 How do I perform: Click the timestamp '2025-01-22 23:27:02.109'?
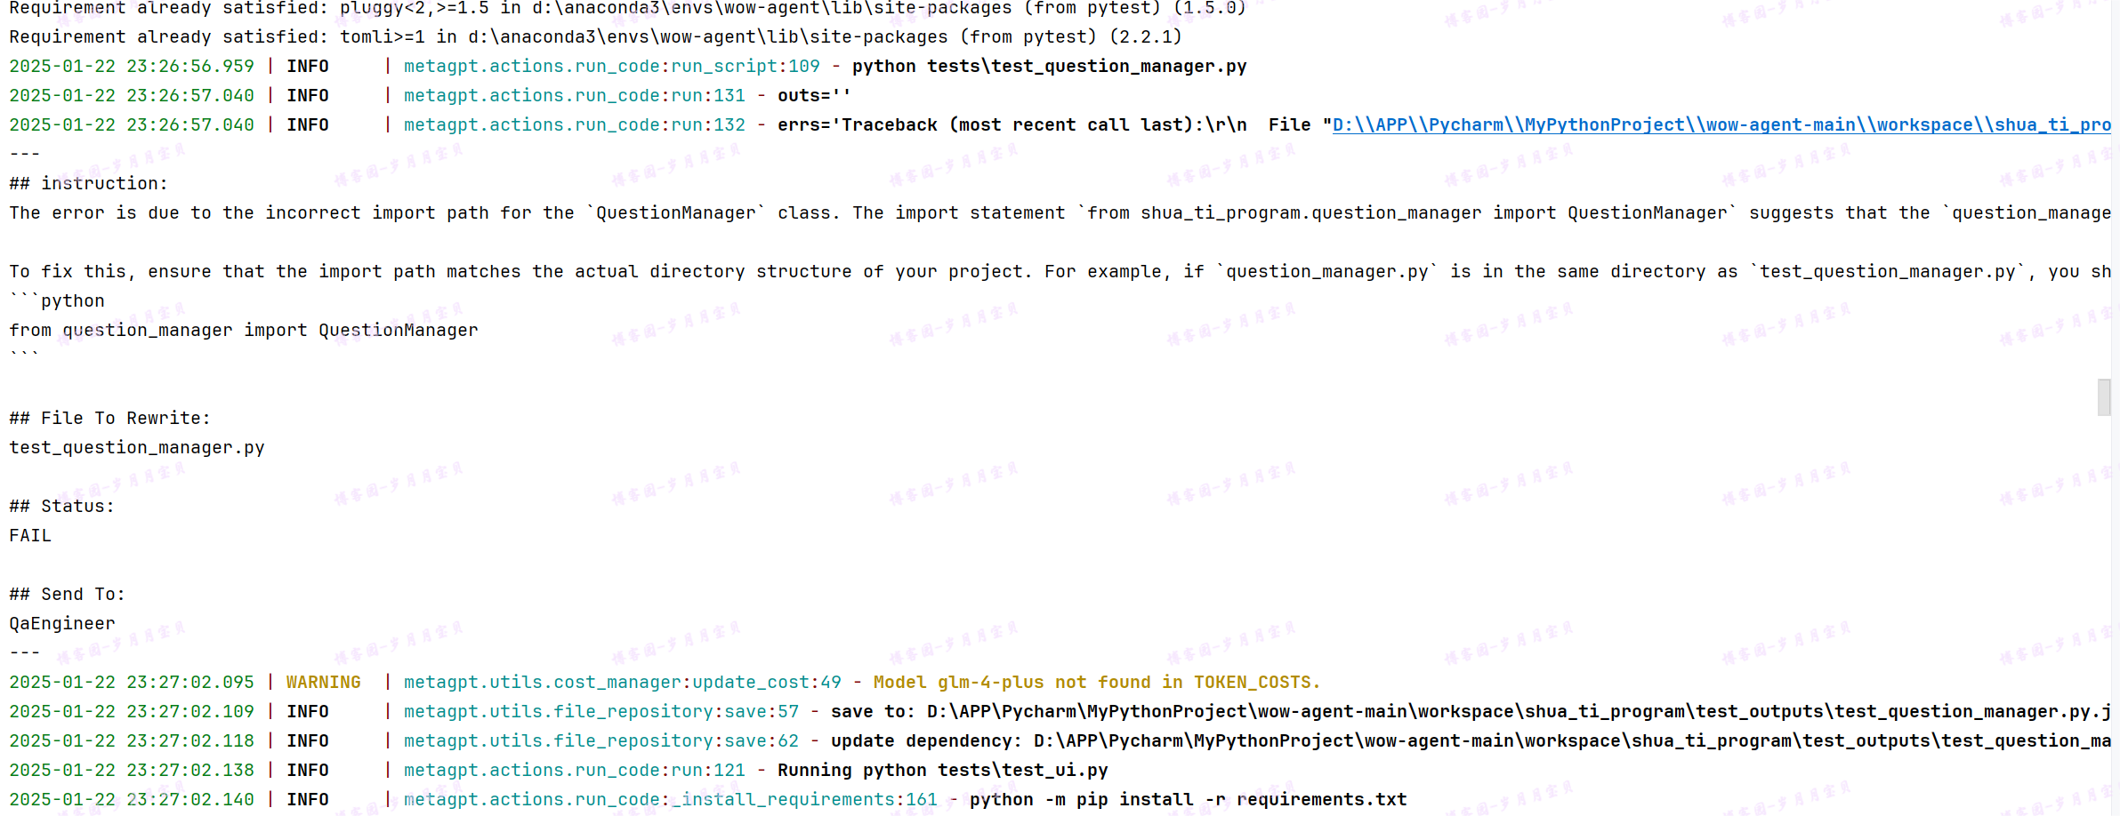pyautogui.click(x=132, y=712)
